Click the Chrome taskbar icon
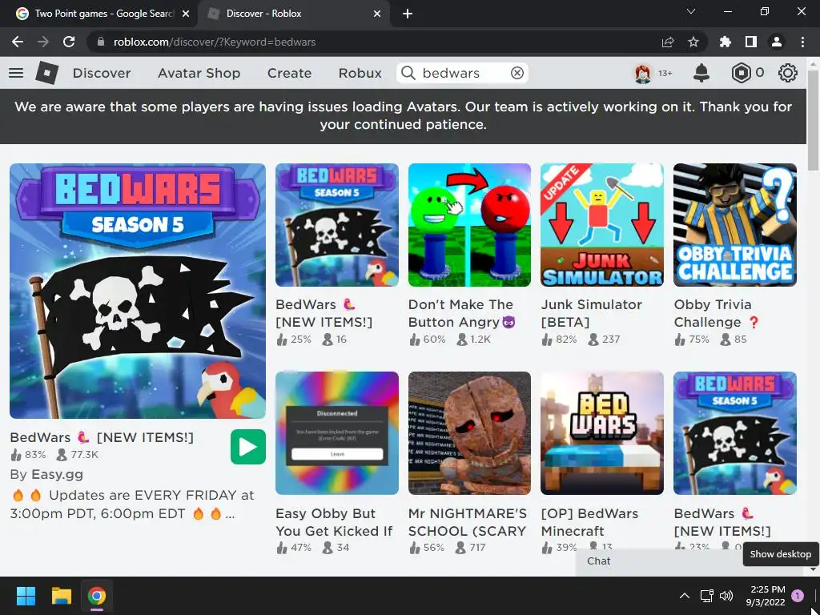The image size is (820, 615). 97,596
